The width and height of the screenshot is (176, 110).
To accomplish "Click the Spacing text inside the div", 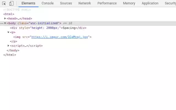I will point(69,28).
